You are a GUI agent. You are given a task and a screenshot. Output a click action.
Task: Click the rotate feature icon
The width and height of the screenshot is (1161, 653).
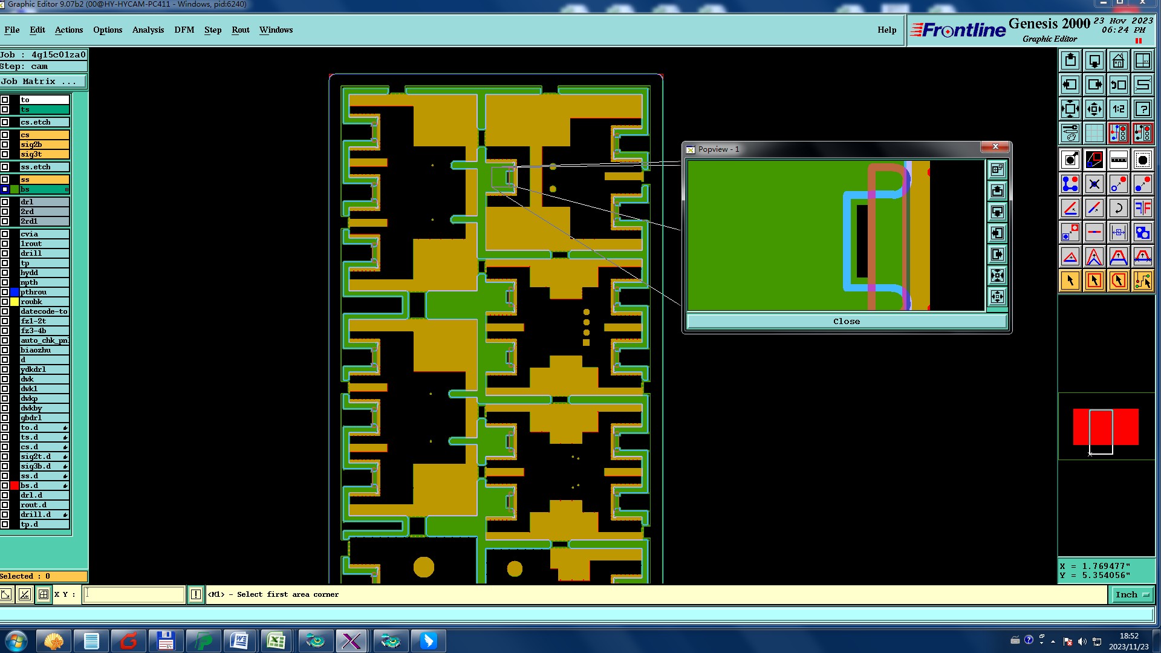(1118, 208)
